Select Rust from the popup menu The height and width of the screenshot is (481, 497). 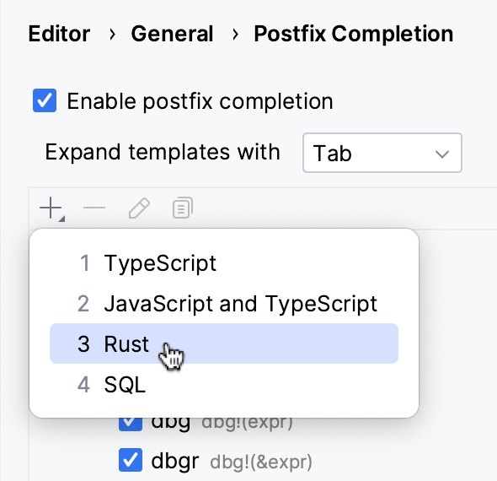(x=224, y=343)
